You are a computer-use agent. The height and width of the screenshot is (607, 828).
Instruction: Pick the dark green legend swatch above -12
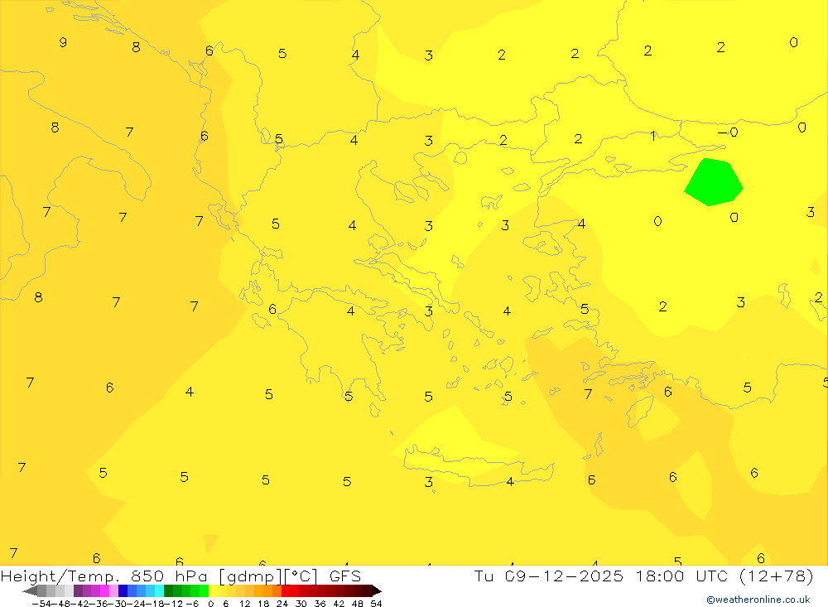pos(168,590)
